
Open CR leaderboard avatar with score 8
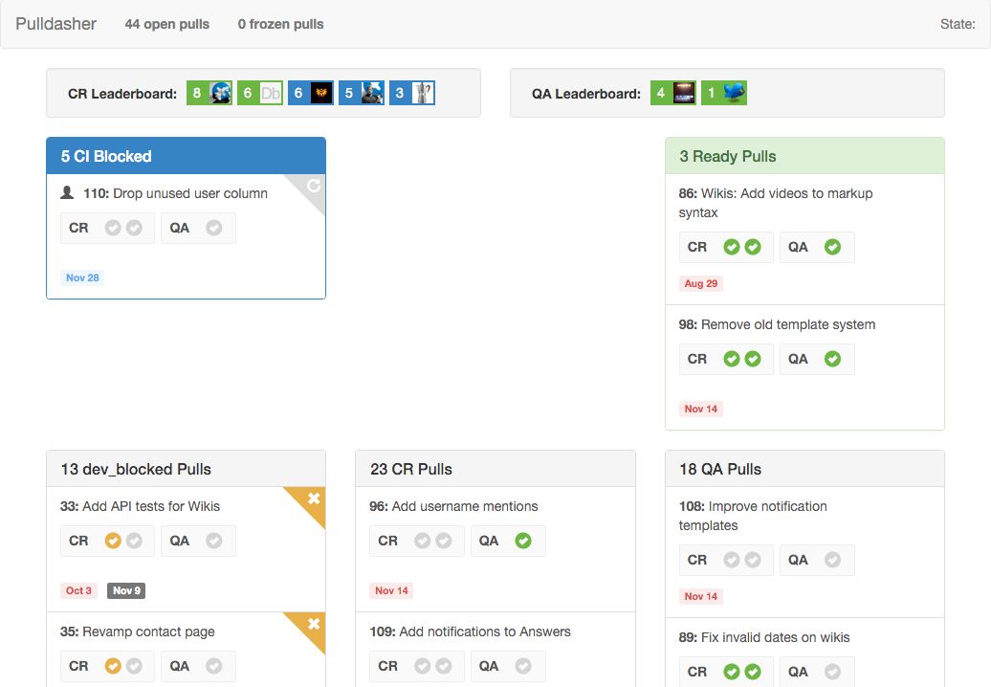(x=209, y=93)
